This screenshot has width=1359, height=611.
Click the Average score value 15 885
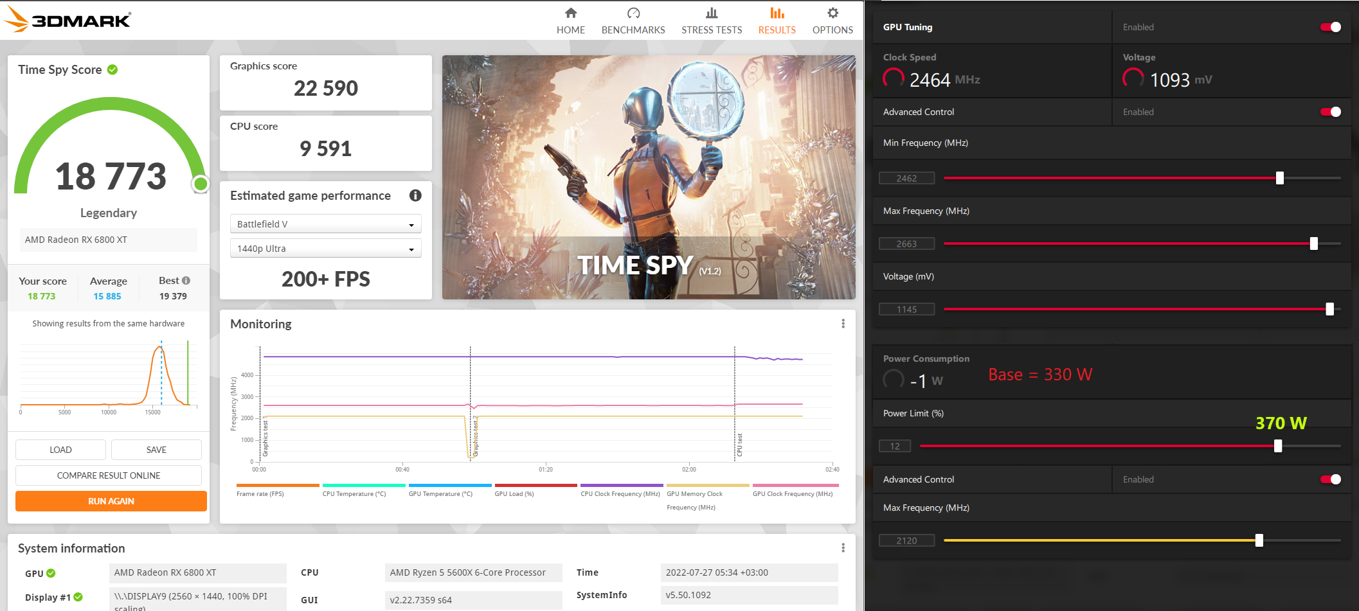107,296
